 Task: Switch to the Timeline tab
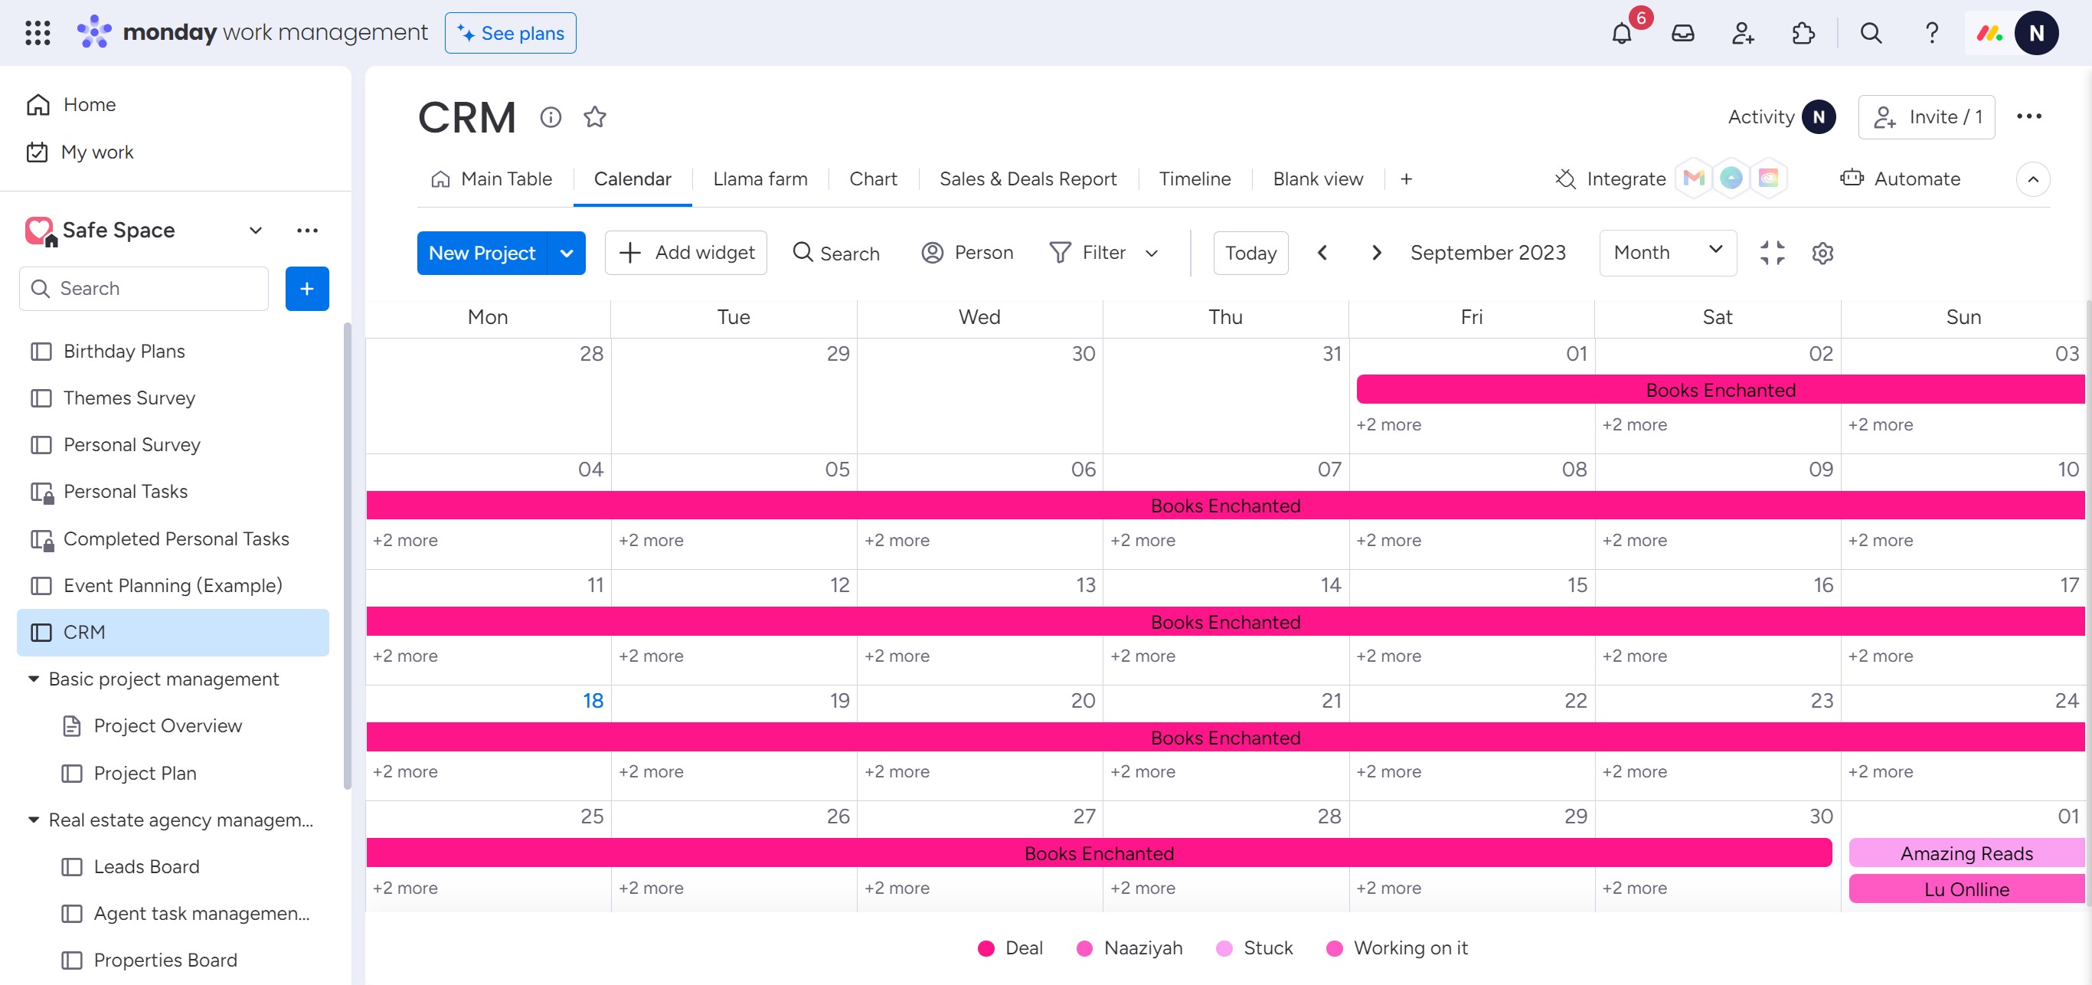click(x=1194, y=178)
